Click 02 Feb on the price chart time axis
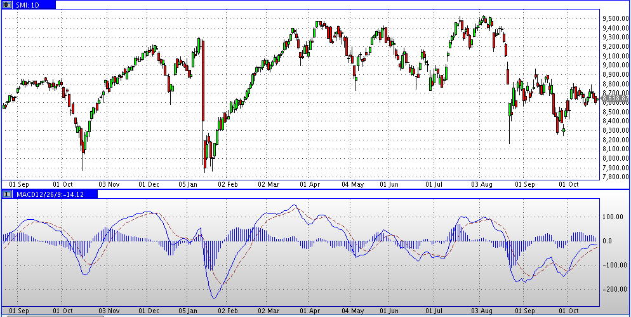This screenshot has height=317, width=631. coord(227,184)
